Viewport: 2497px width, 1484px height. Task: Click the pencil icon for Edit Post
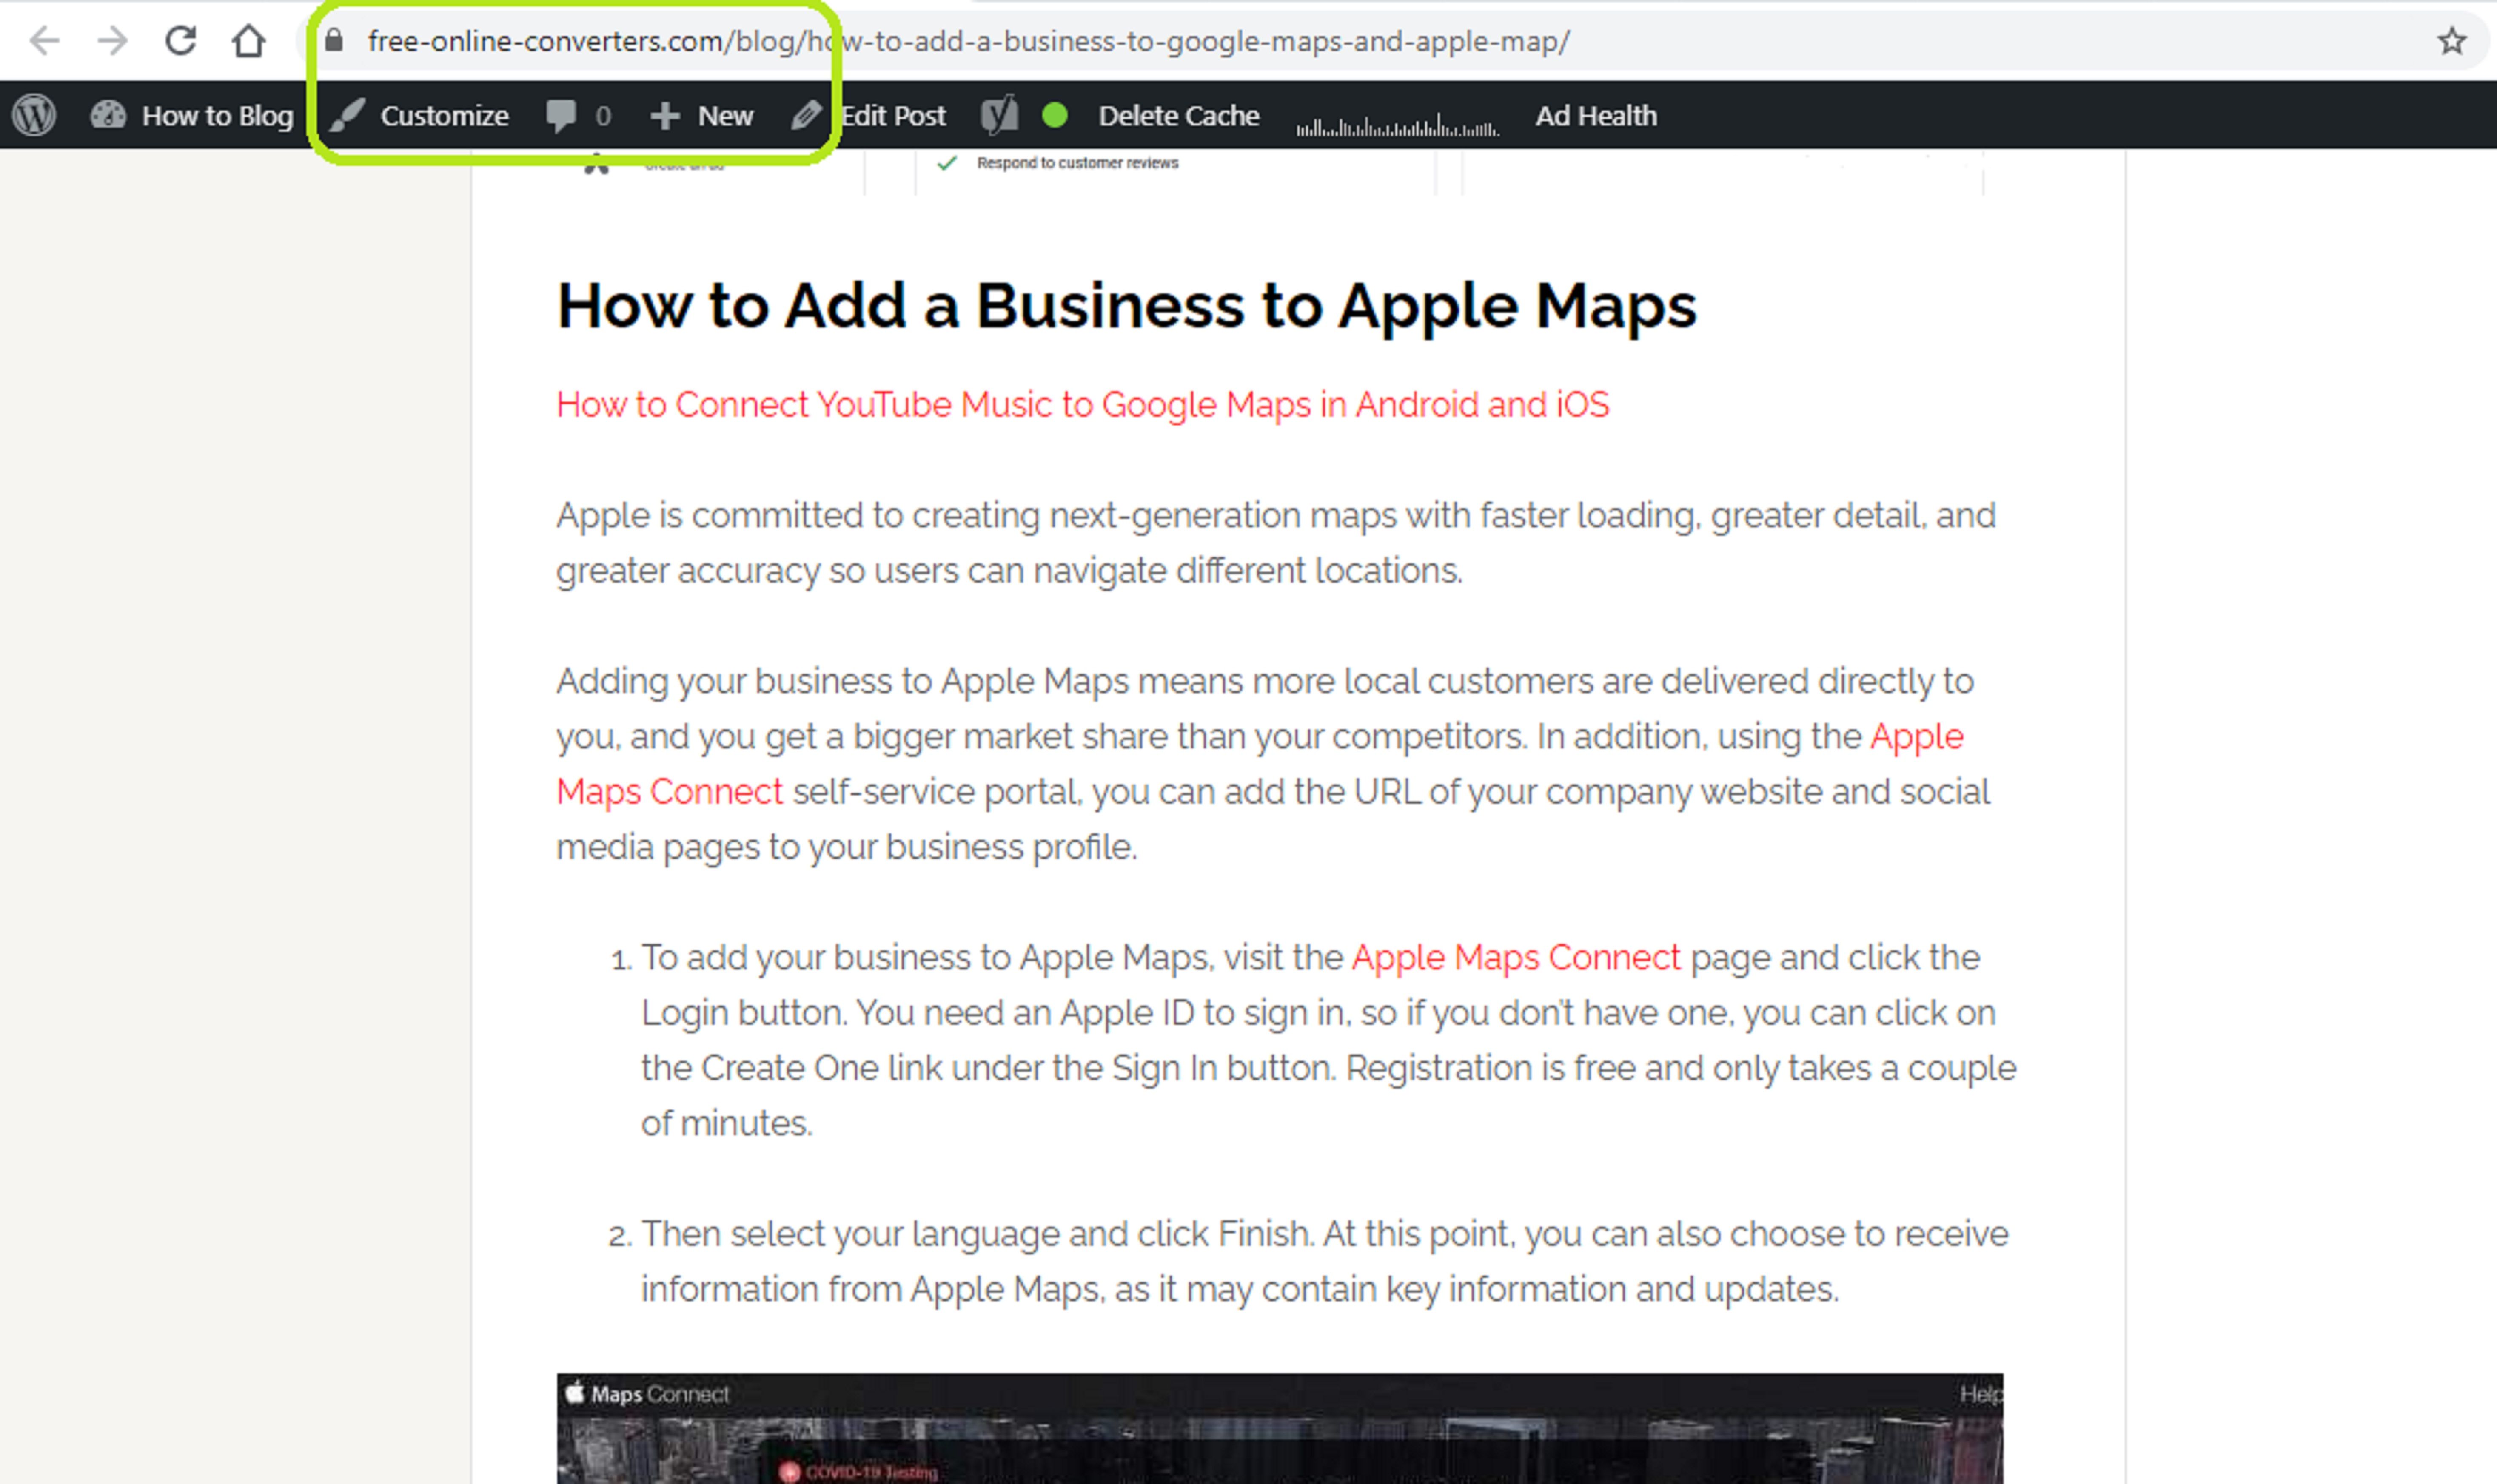pos(807,115)
